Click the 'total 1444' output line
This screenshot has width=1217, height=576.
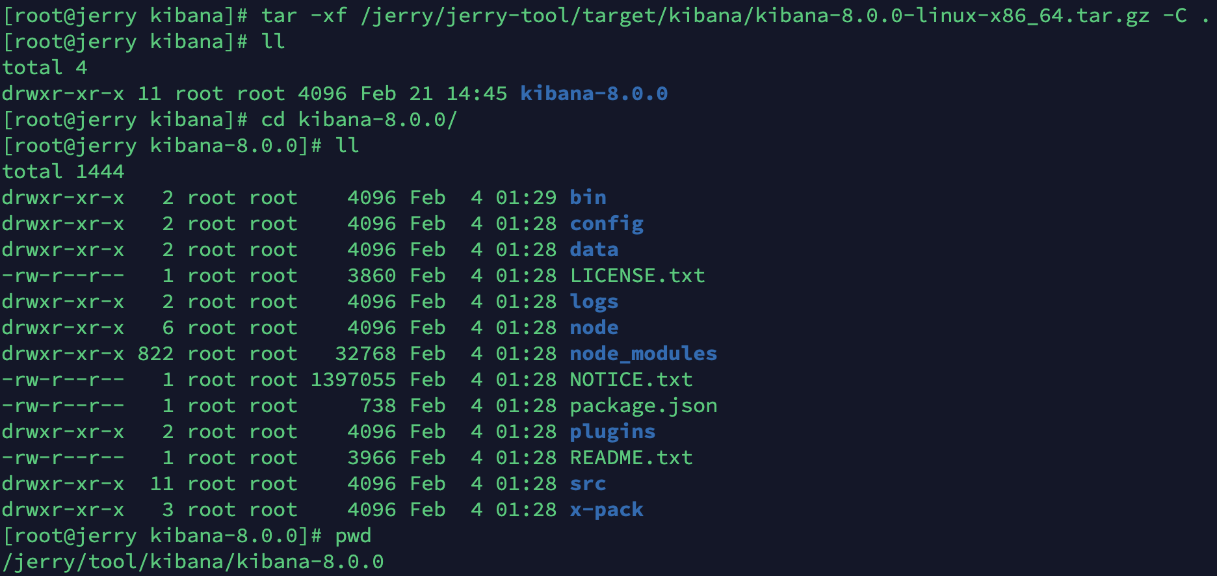tap(63, 172)
